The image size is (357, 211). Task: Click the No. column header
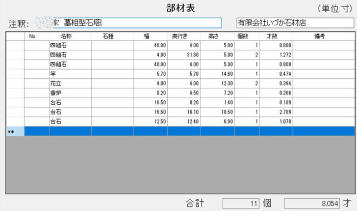(36, 36)
